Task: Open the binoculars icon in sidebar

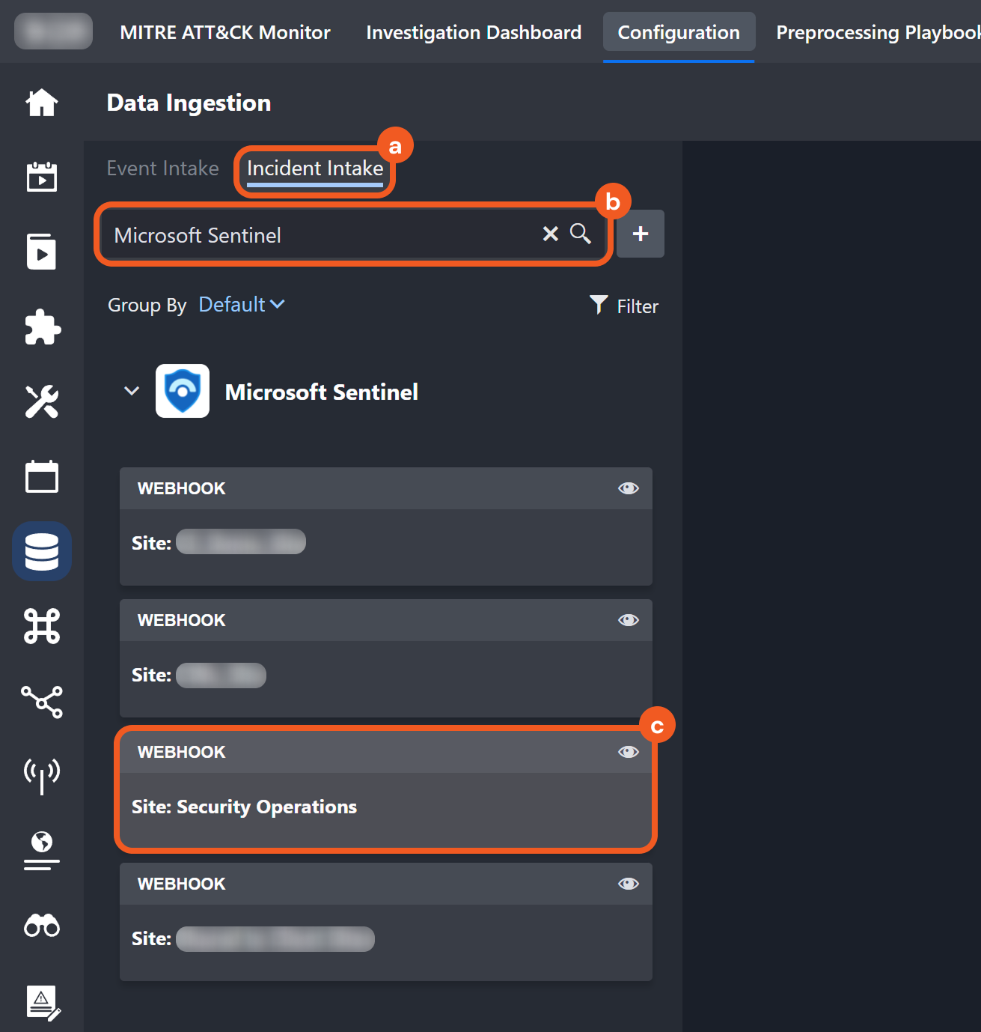Action: click(42, 926)
